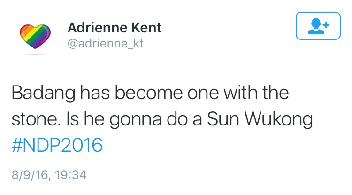The width and height of the screenshot is (352, 195).
Task: Open the #NDP2016 hashtag
Action: tap(56, 144)
